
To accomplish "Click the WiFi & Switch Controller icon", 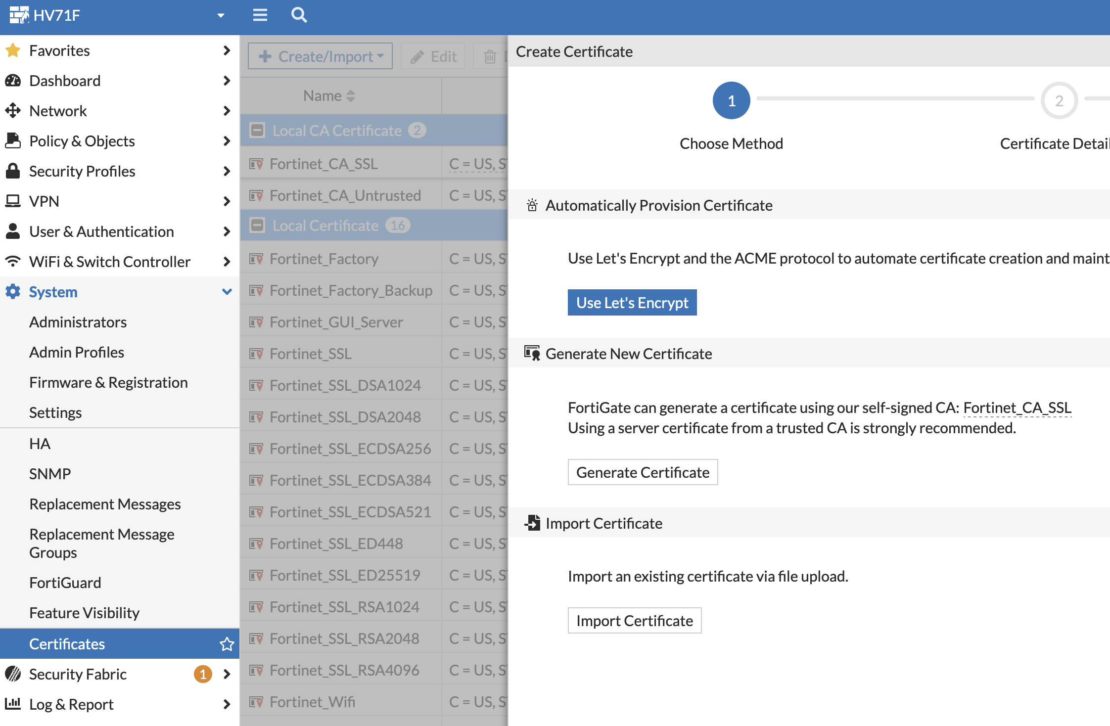I will 13,262.
